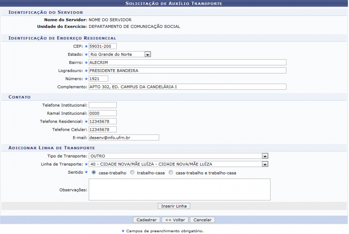
Task: Focus the Bairro text field
Action: pos(187,62)
